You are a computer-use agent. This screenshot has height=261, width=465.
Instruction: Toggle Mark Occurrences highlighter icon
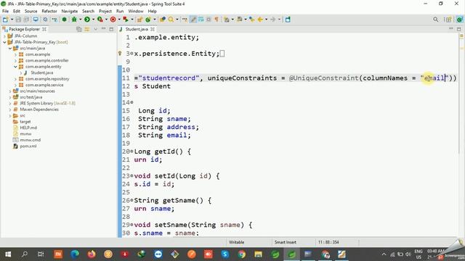click(x=193, y=20)
